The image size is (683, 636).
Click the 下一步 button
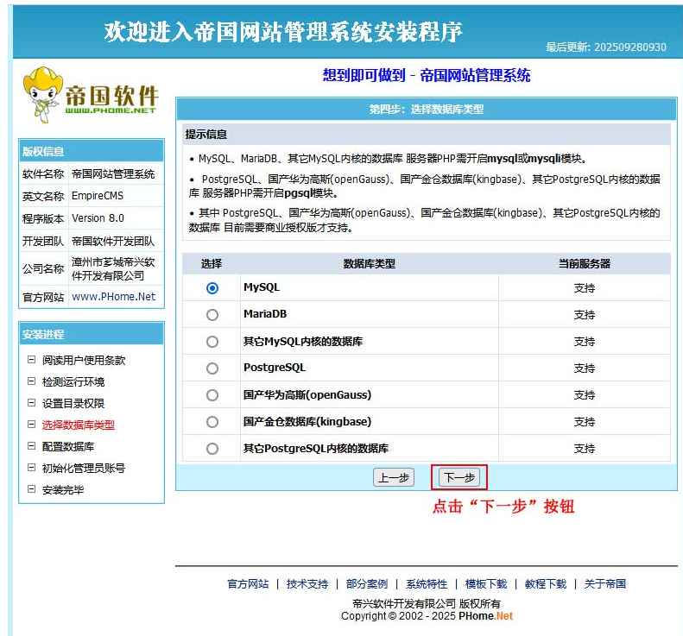tap(459, 477)
